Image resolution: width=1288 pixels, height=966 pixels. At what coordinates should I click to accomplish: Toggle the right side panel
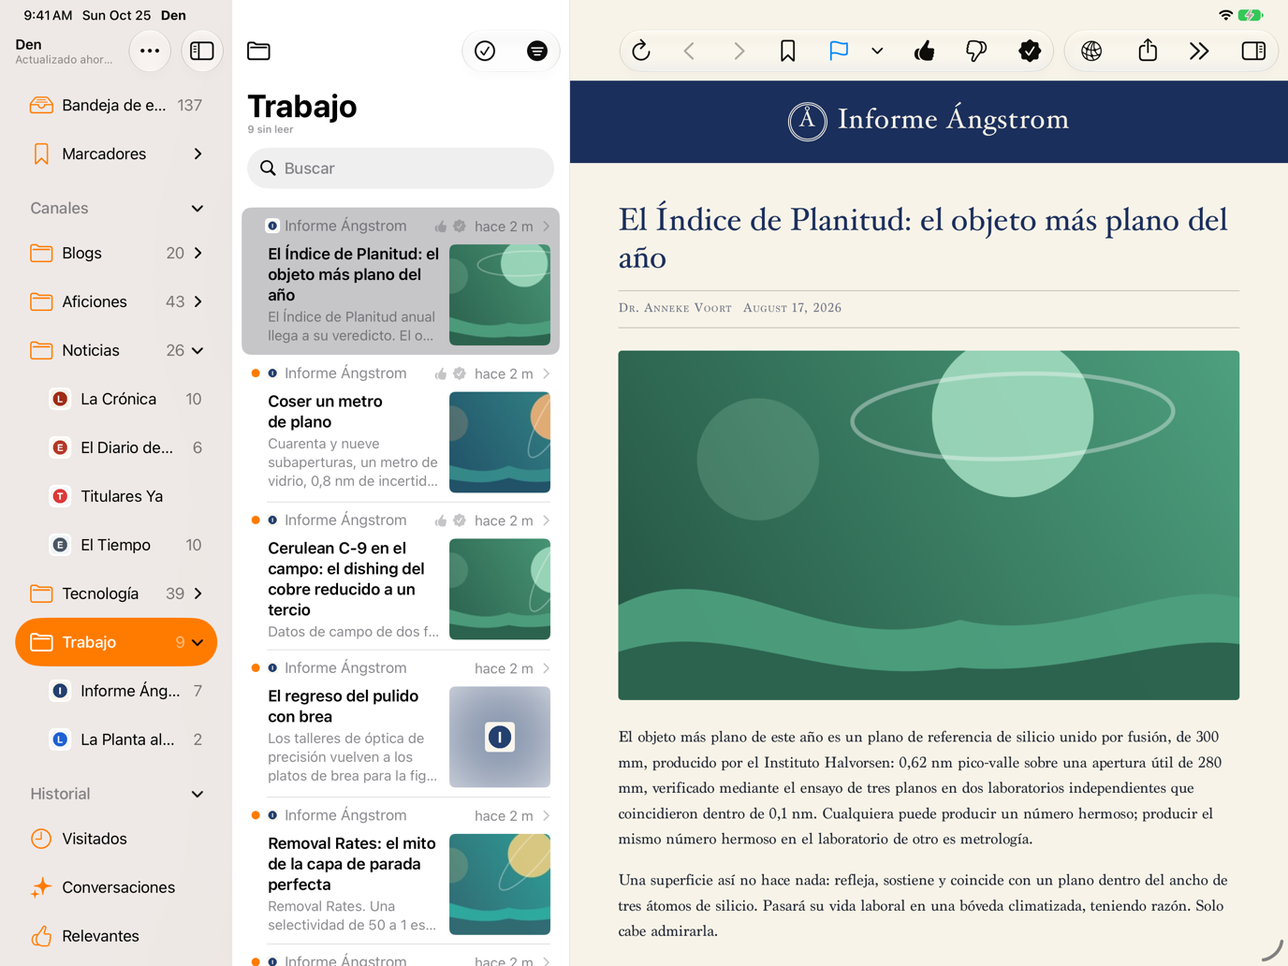1253,51
